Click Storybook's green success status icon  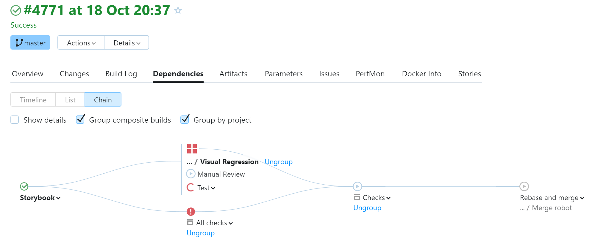coord(24,186)
